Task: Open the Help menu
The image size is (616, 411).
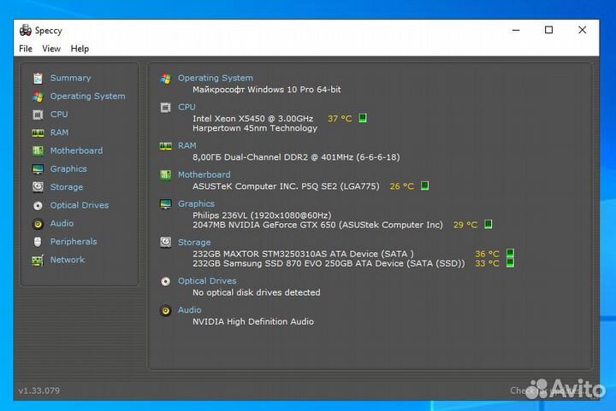Action: pos(80,49)
